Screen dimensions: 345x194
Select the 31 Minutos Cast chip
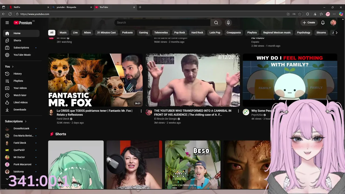(x=106, y=33)
